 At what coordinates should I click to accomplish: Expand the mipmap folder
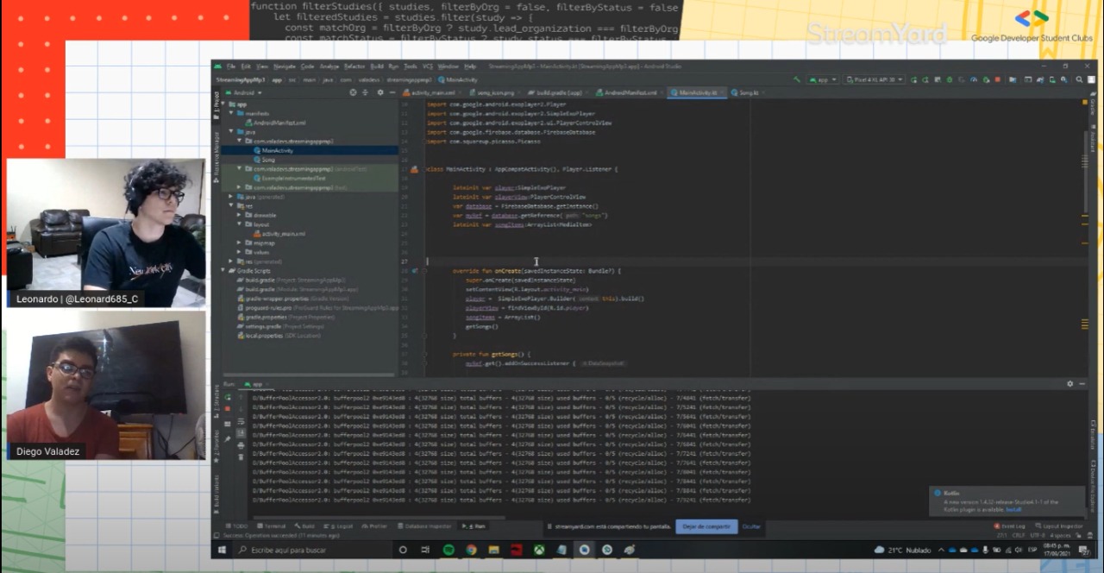point(239,242)
